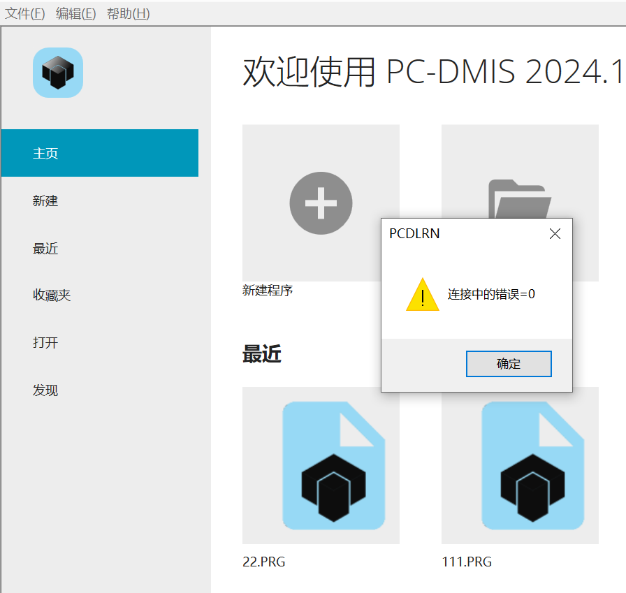Open the 帮助(H) menu
The image size is (626, 593).
[x=127, y=13]
